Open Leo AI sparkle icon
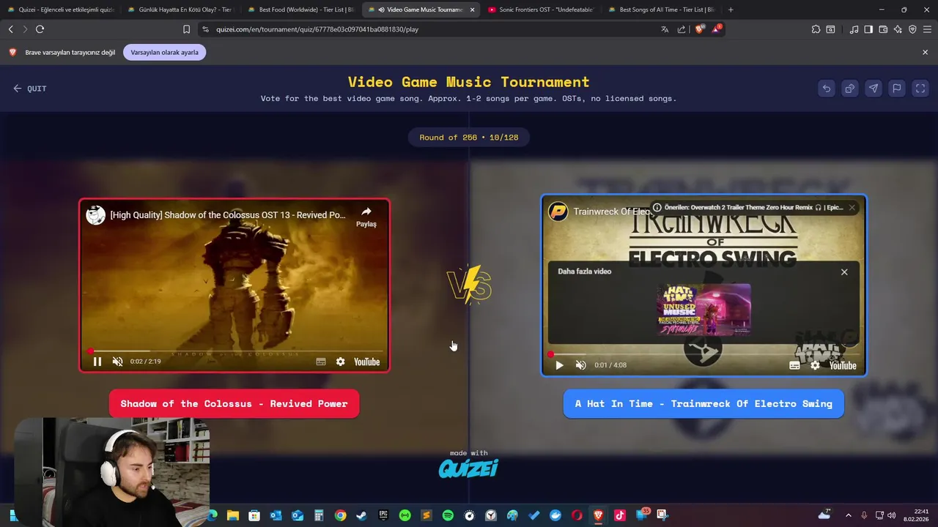 pos(898,29)
